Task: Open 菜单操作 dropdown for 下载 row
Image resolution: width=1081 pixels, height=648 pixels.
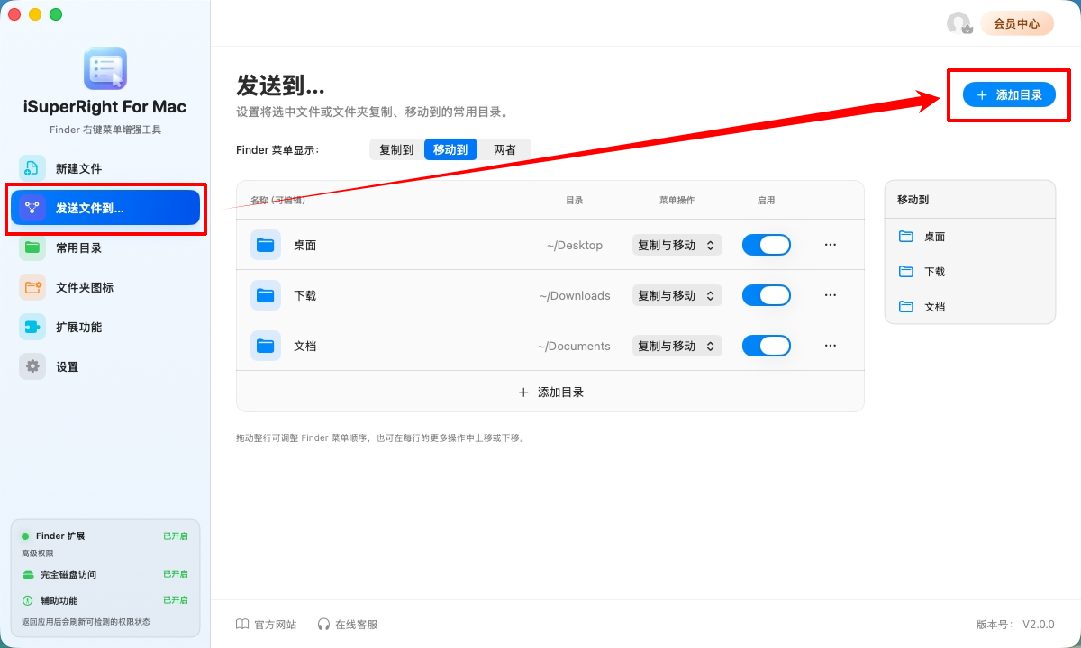Action: pos(677,295)
